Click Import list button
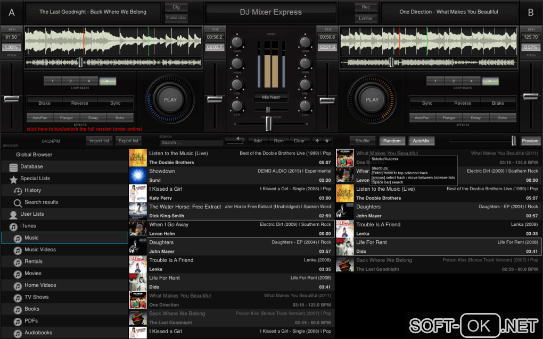Viewport: 543px width, 339px height. click(99, 141)
